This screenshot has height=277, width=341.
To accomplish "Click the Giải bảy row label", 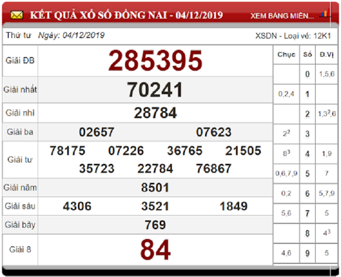I will [x=20, y=225].
